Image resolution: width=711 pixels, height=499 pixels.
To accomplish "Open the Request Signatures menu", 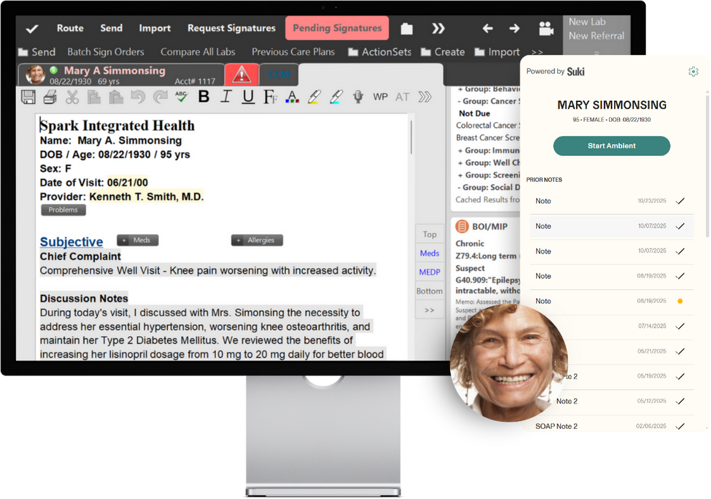I will click(x=231, y=28).
